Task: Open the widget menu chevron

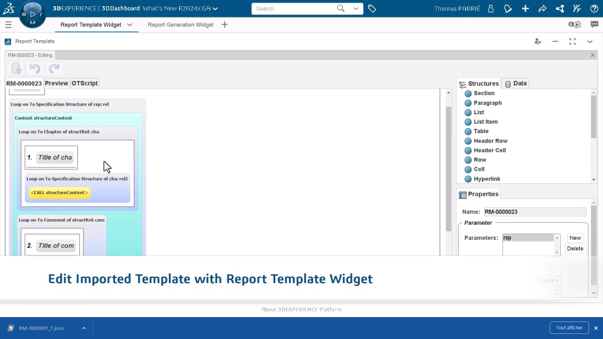Action: coord(590,41)
